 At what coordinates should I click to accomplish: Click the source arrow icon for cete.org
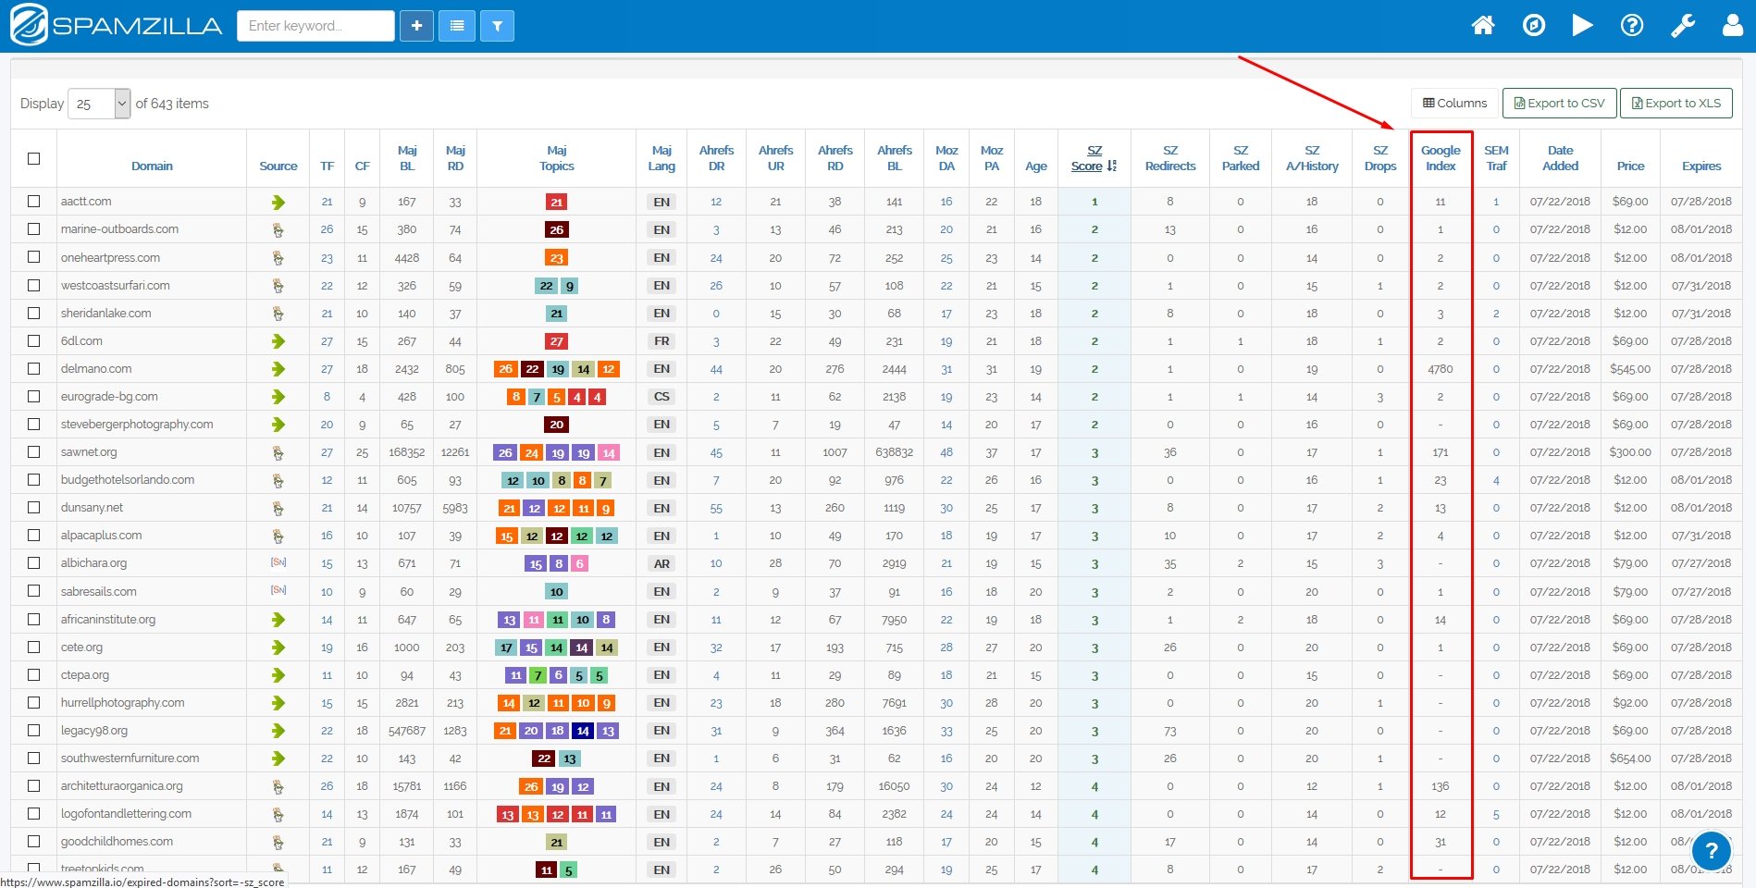click(x=278, y=647)
